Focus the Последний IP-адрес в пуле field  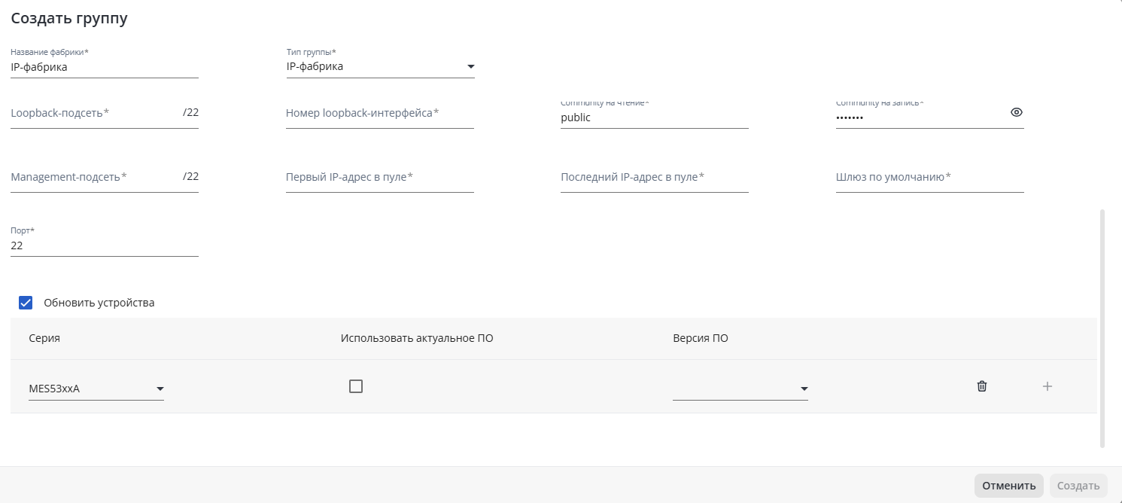(x=655, y=178)
